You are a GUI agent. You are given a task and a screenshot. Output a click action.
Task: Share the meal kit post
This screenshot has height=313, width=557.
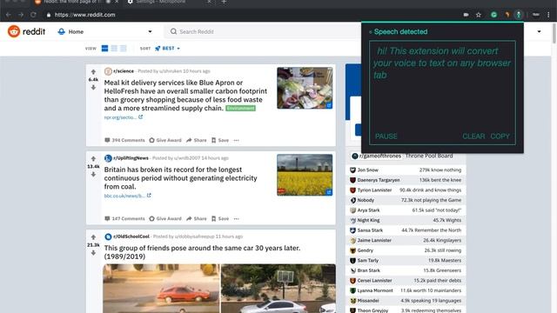[x=197, y=140]
